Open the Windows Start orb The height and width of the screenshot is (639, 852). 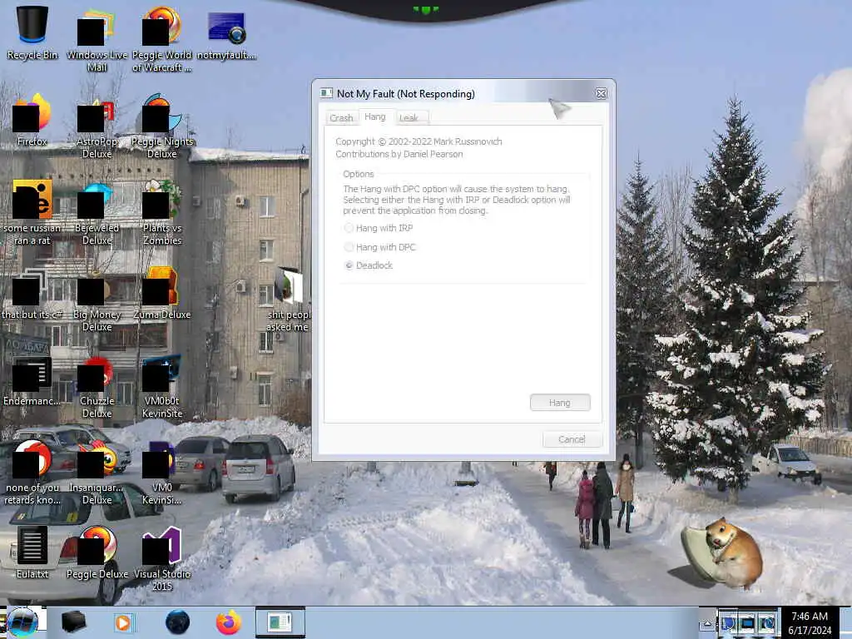[22, 622]
